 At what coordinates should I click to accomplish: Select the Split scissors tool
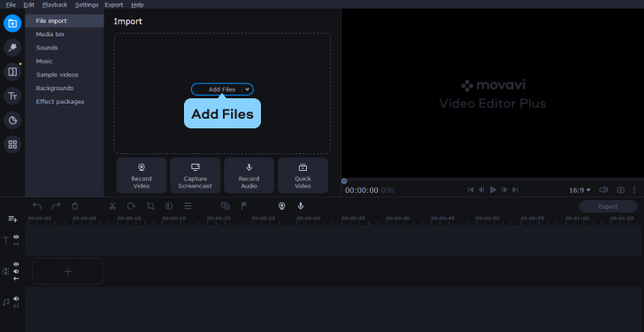point(112,206)
